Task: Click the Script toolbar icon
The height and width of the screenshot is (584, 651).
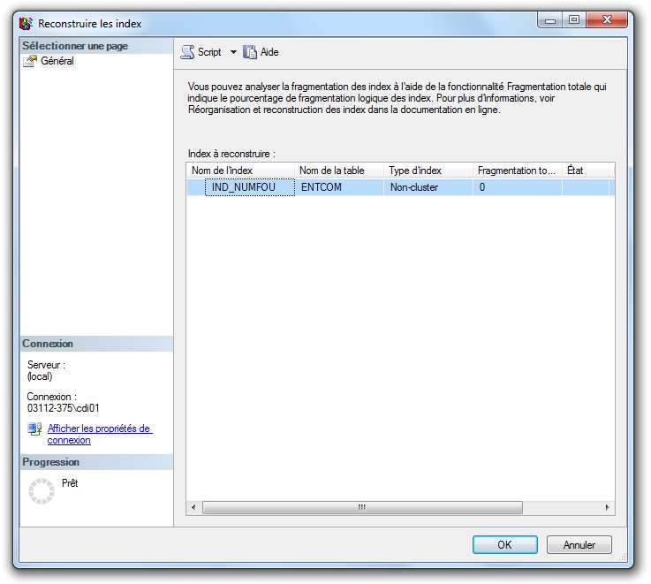Action: pos(187,52)
